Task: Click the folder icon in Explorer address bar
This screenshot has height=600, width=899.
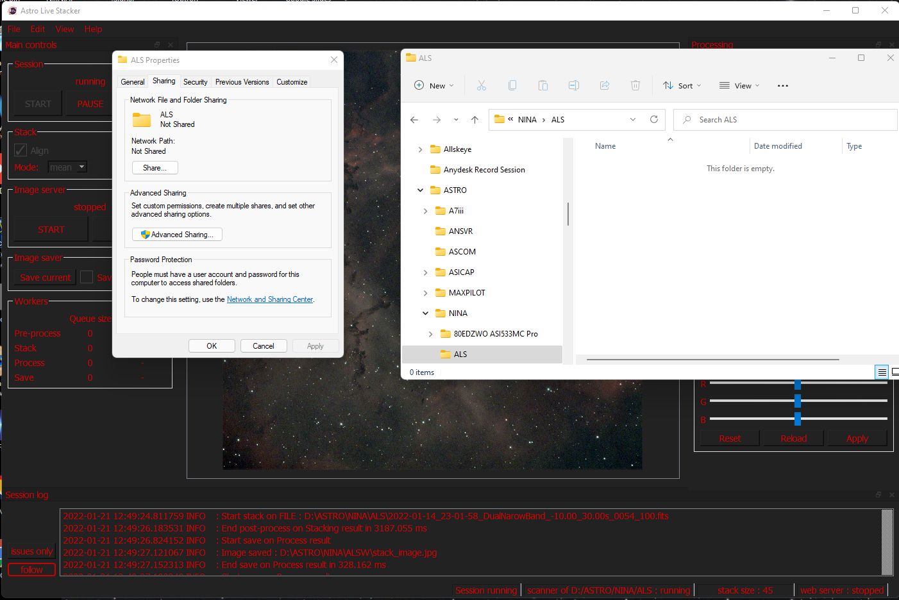Action: [500, 119]
